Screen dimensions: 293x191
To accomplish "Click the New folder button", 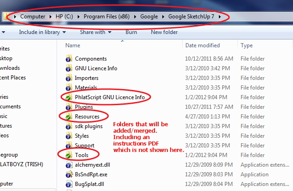I will [x=164, y=33].
